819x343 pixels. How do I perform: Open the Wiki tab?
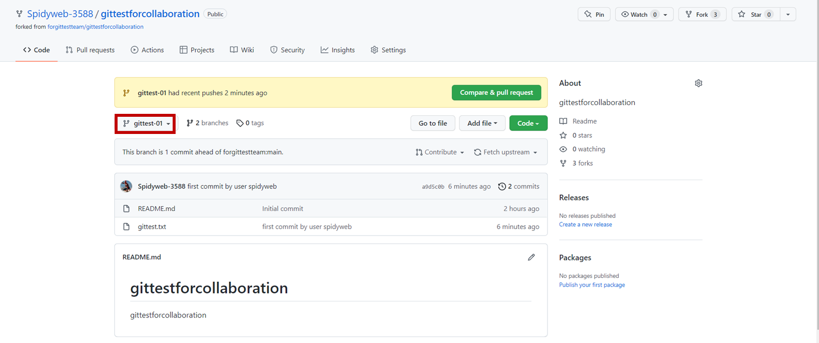(x=242, y=50)
